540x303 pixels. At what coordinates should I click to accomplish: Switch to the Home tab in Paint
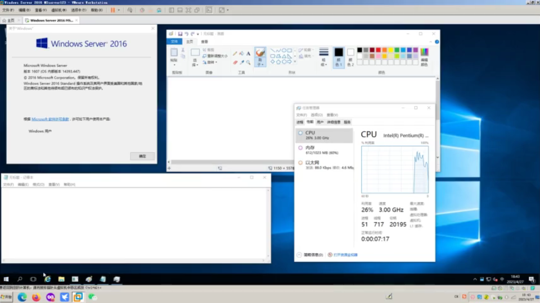(190, 42)
